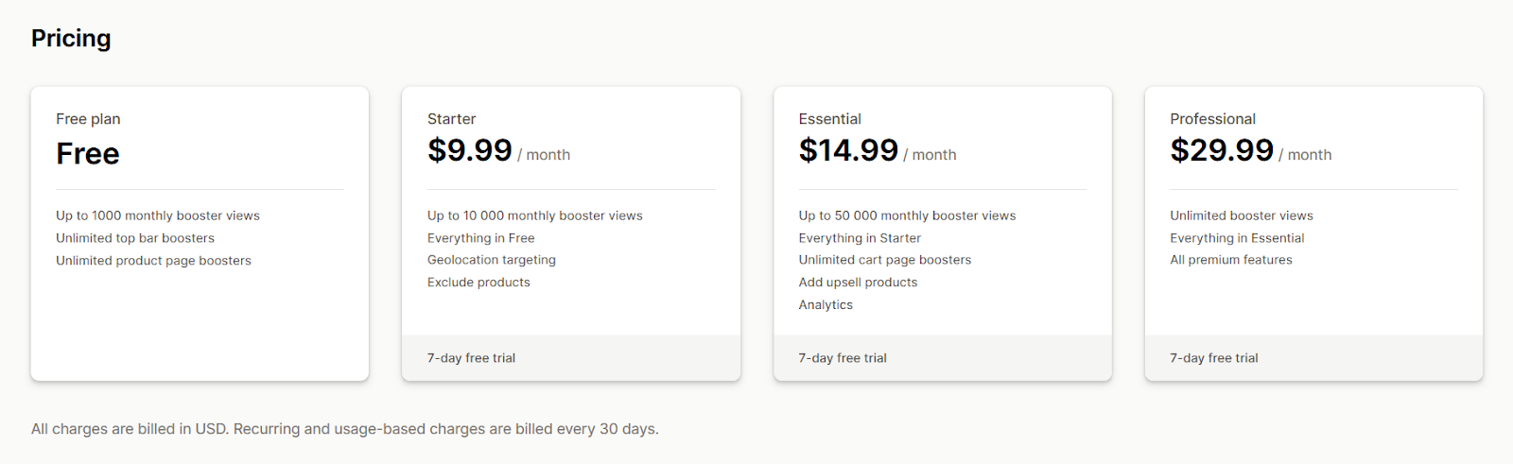Click All premium features line
The image size is (1513, 464).
(x=1231, y=260)
